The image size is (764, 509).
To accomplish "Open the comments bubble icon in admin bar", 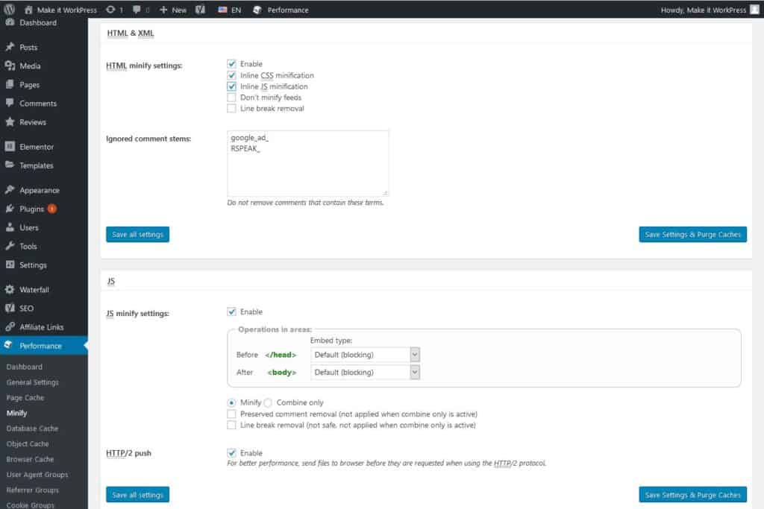I will click(x=137, y=10).
